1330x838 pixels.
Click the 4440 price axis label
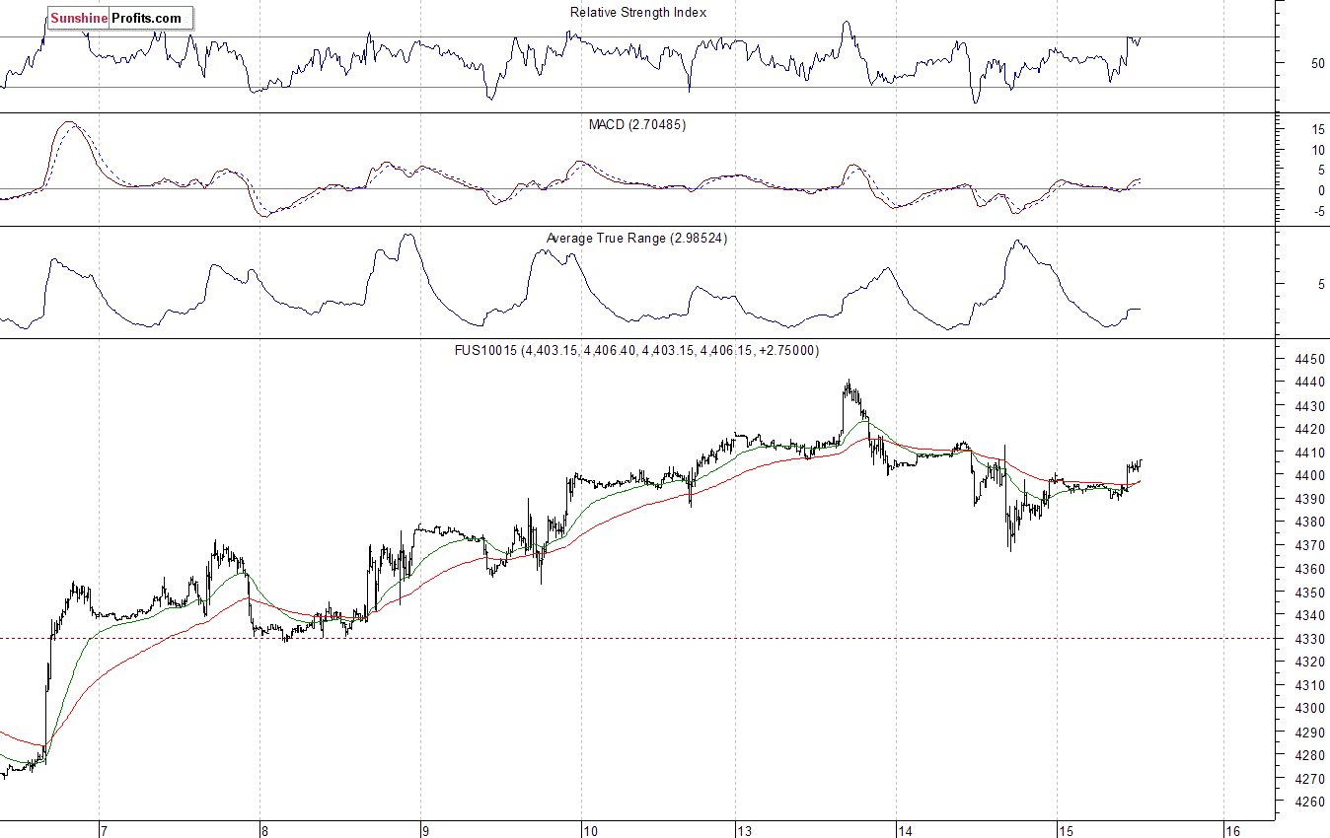[x=1311, y=383]
